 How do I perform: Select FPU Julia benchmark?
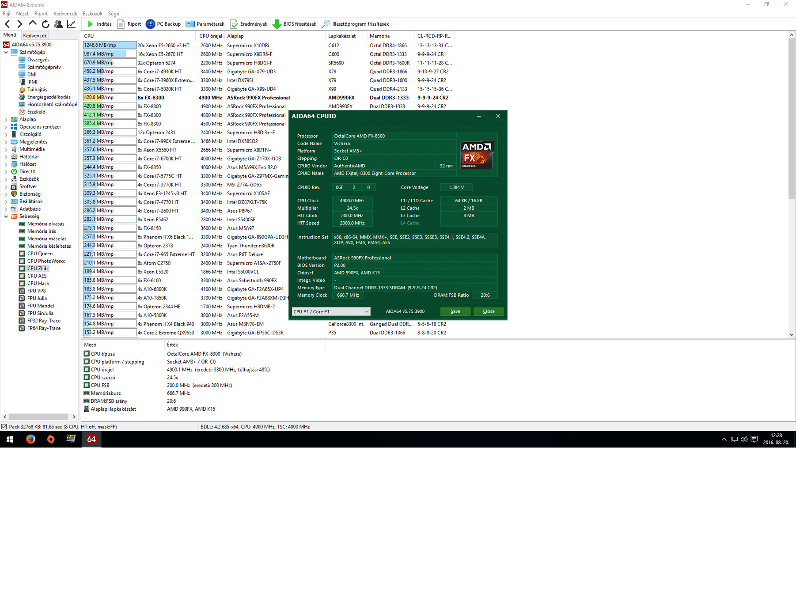(x=37, y=299)
